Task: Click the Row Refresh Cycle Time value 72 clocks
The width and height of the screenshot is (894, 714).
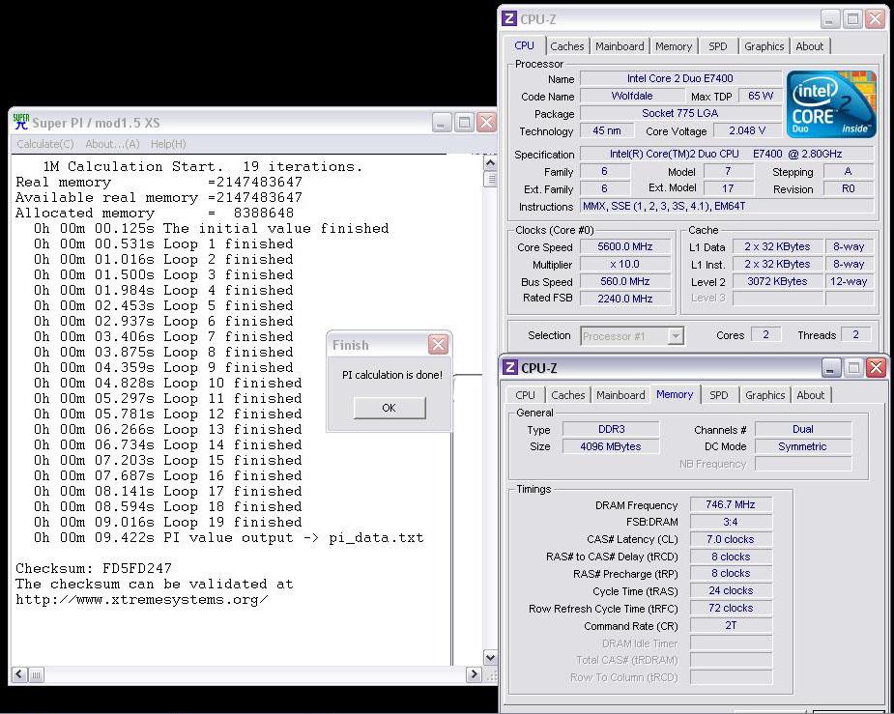Action: [731, 608]
